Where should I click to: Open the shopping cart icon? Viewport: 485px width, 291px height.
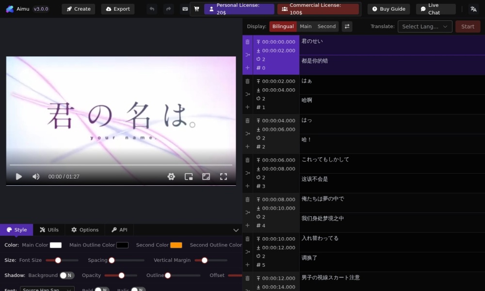point(196,9)
